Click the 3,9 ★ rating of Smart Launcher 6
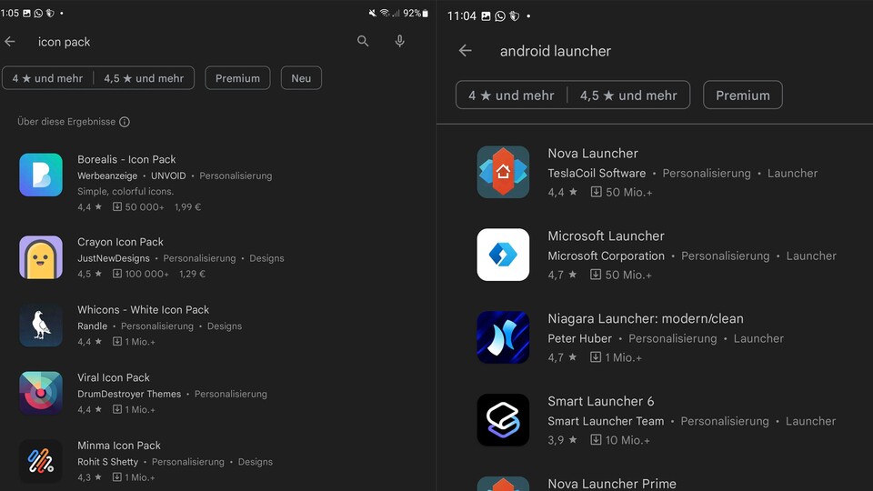Image resolution: width=873 pixels, height=491 pixels. (562, 440)
